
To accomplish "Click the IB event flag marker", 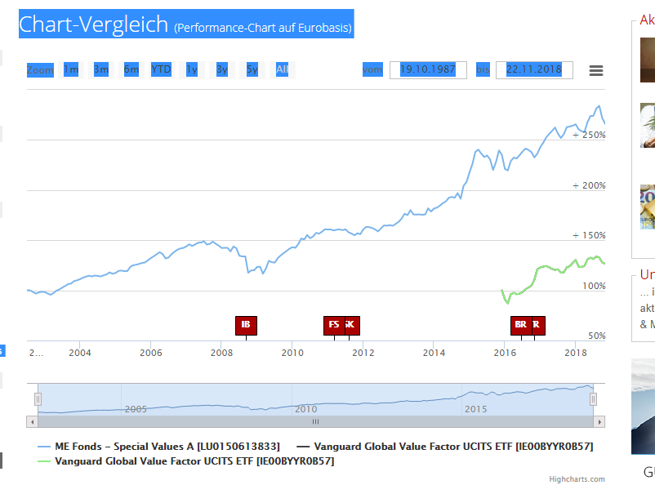I will click(246, 326).
